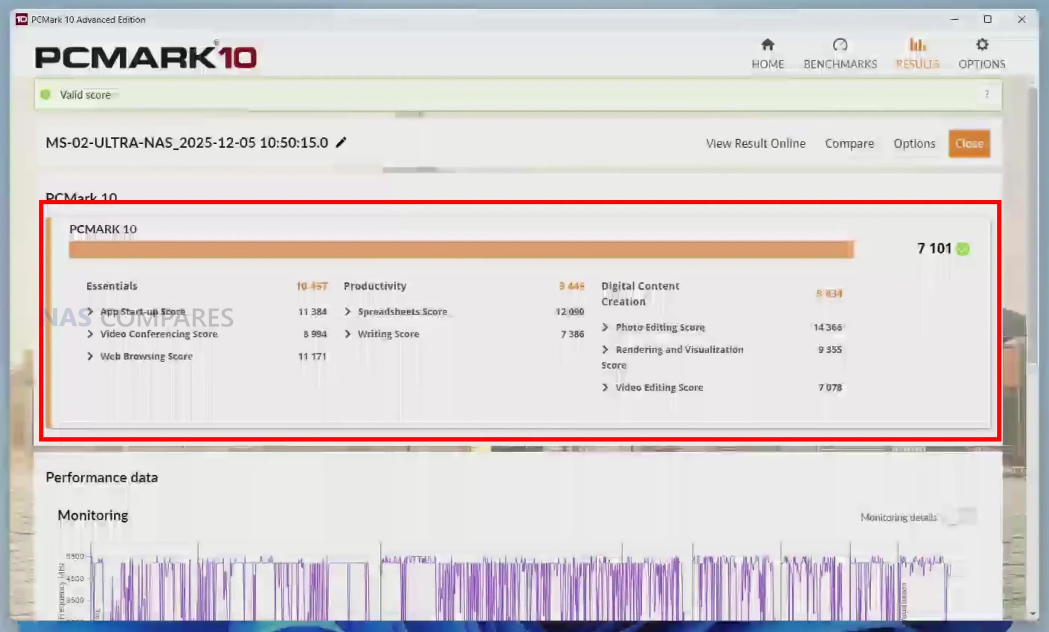Open Benchmarks gauge icon
This screenshot has height=632, width=1049.
pyautogui.click(x=840, y=45)
